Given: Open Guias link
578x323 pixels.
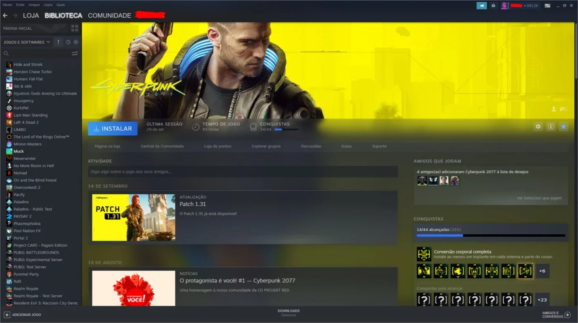Looking at the screenshot, I should coord(346,146).
